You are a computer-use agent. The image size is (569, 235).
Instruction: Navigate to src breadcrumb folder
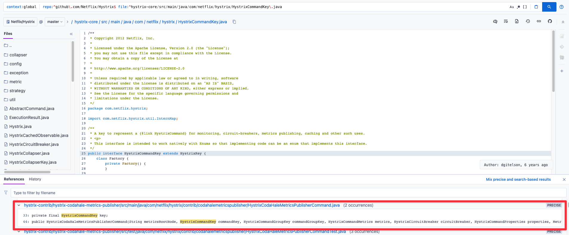point(104,22)
